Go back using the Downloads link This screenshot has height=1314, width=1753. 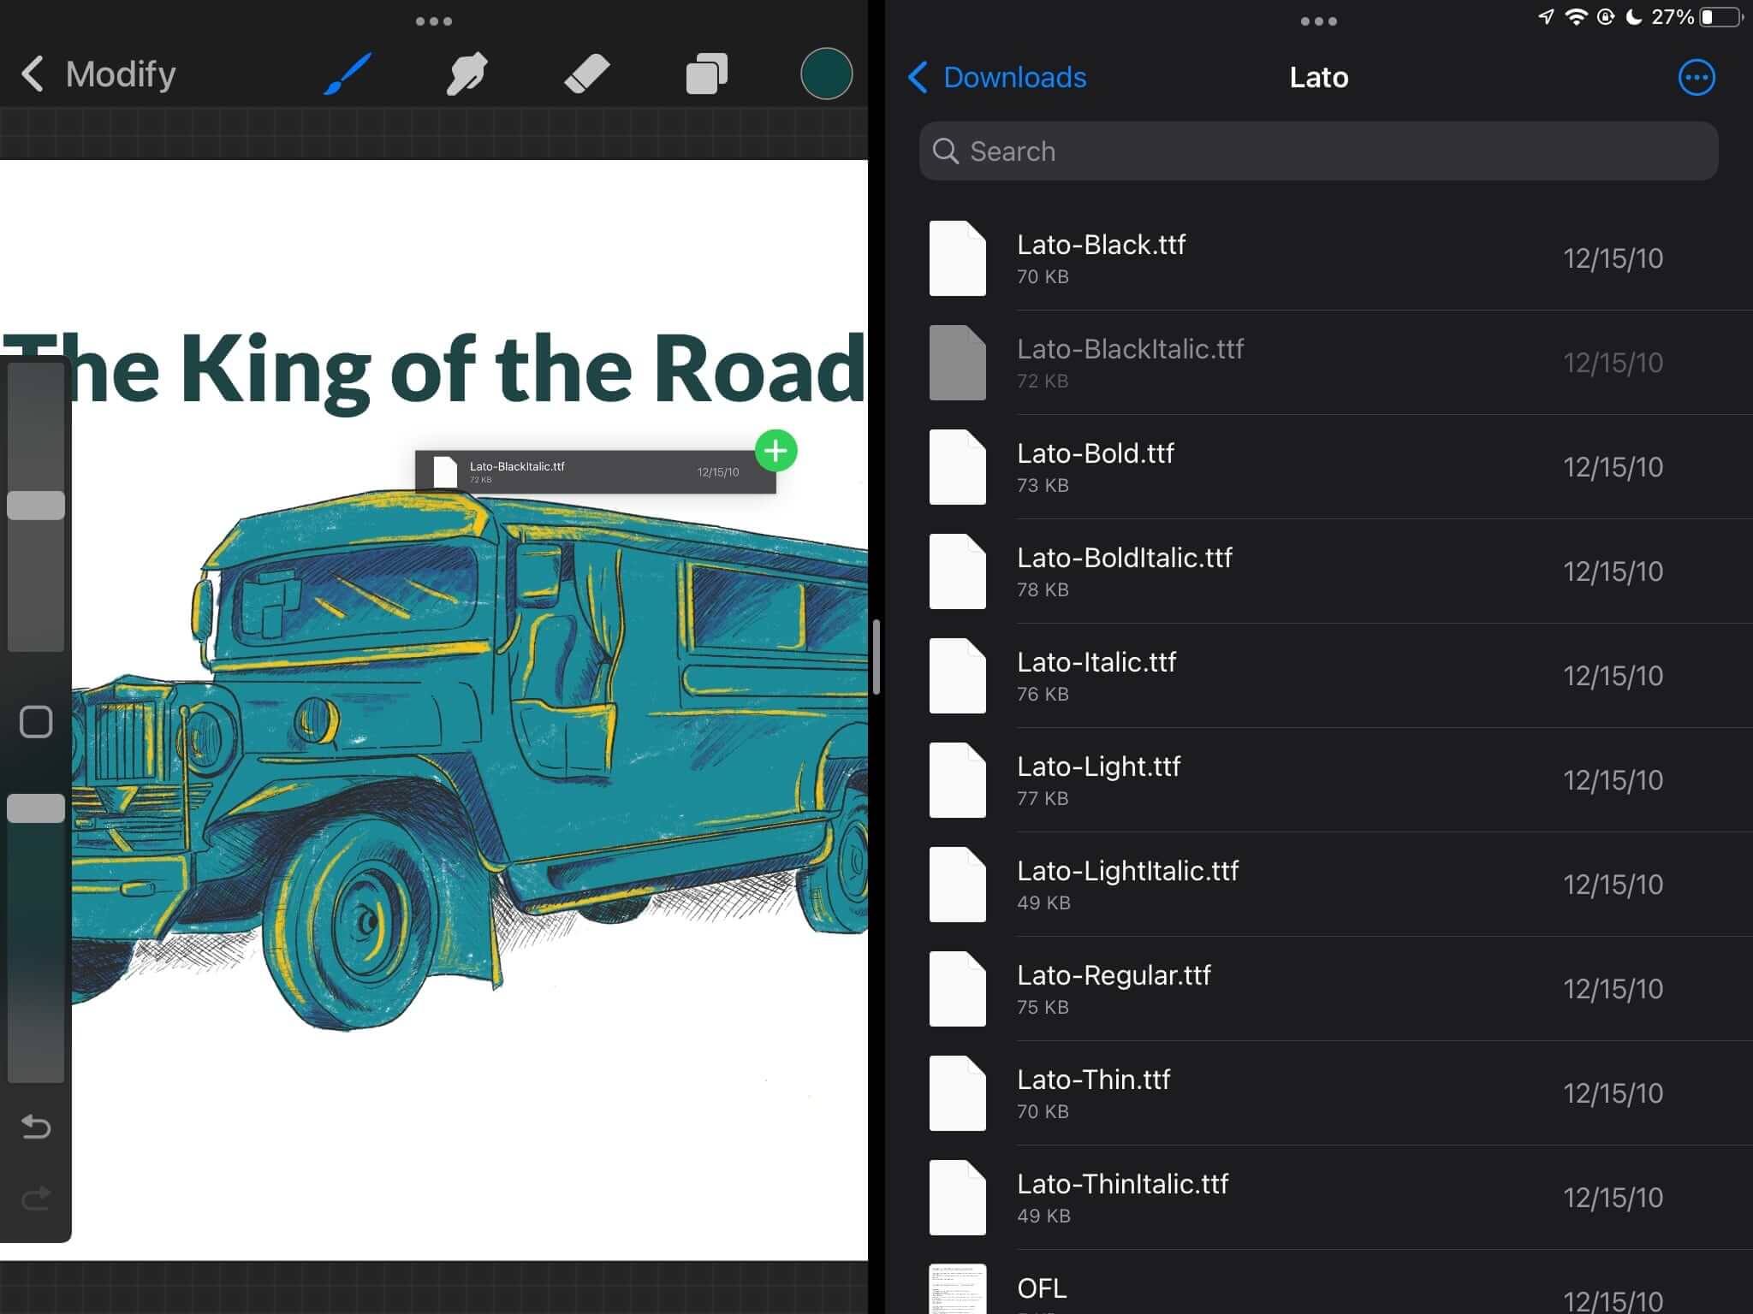(997, 77)
